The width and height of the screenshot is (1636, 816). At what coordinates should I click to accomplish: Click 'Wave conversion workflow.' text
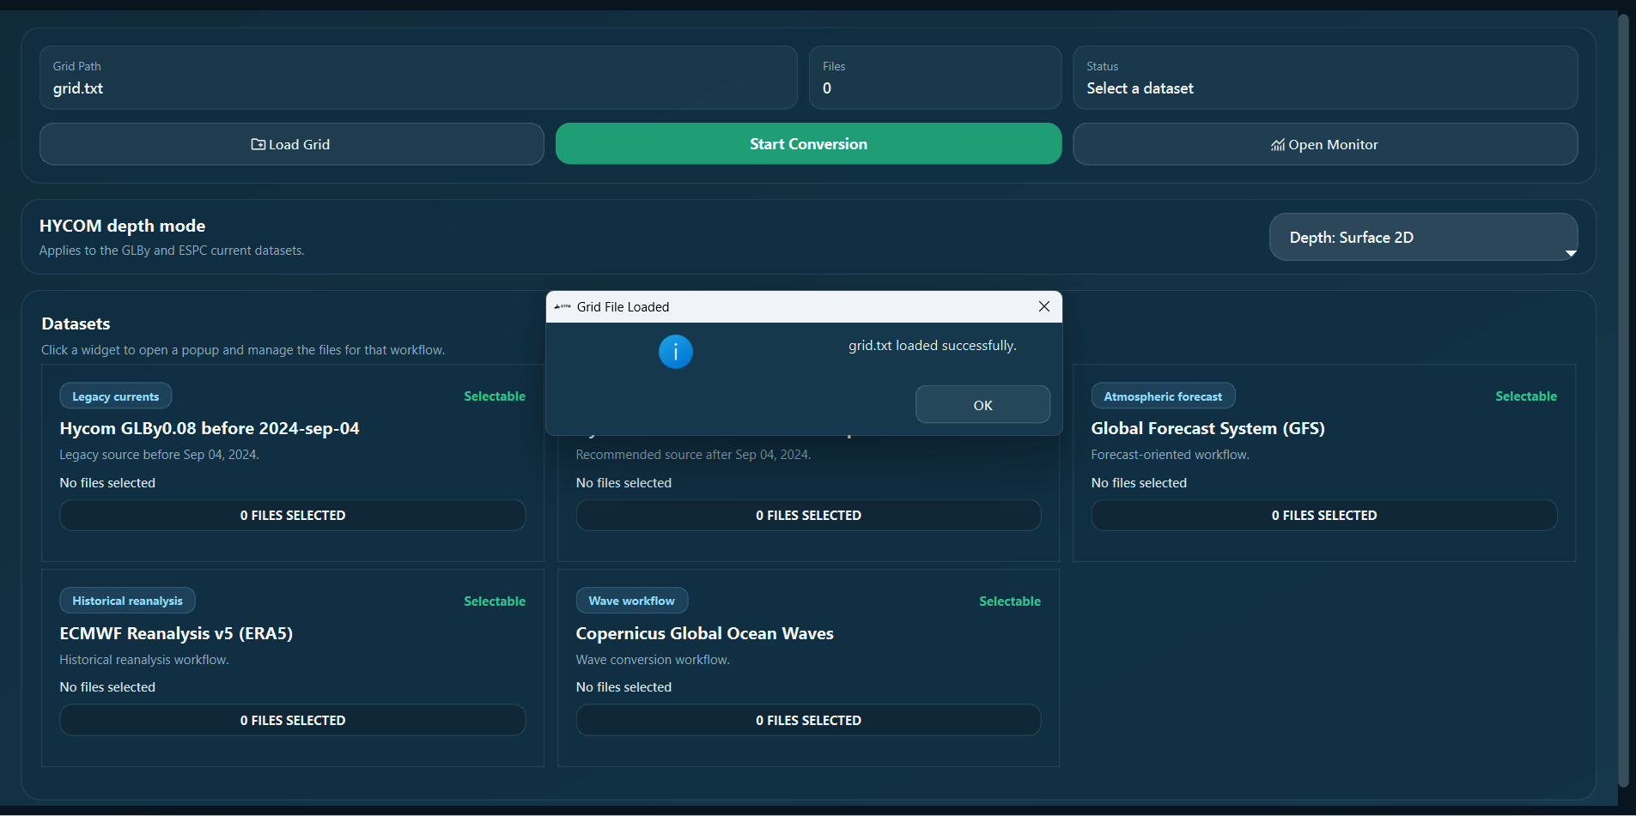tap(653, 660)
